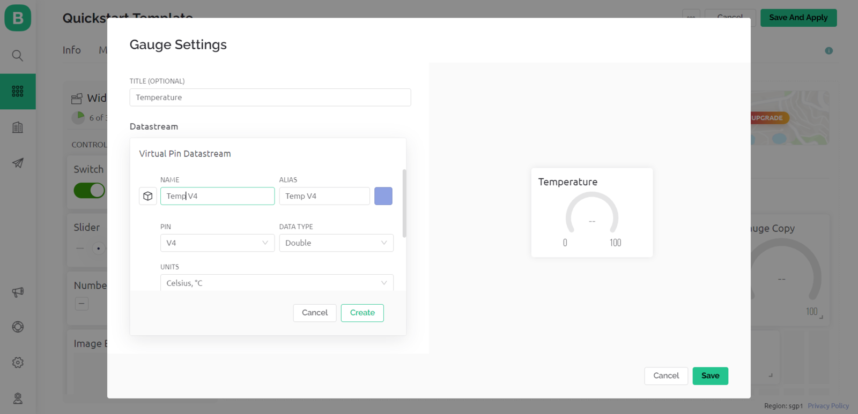858x414 pixels.
Task: Click the Name field with Temp V4
Action: 217,196
